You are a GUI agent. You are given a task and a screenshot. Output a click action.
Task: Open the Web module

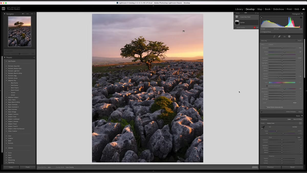point(297,9)
